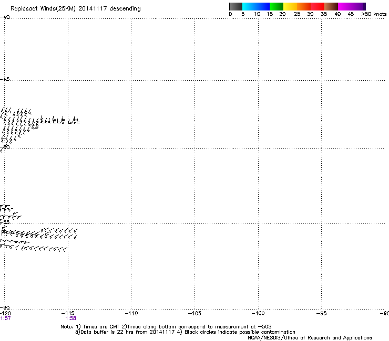
Task: Click the -120 longitude axis label
Action: (x=5, y=313)
